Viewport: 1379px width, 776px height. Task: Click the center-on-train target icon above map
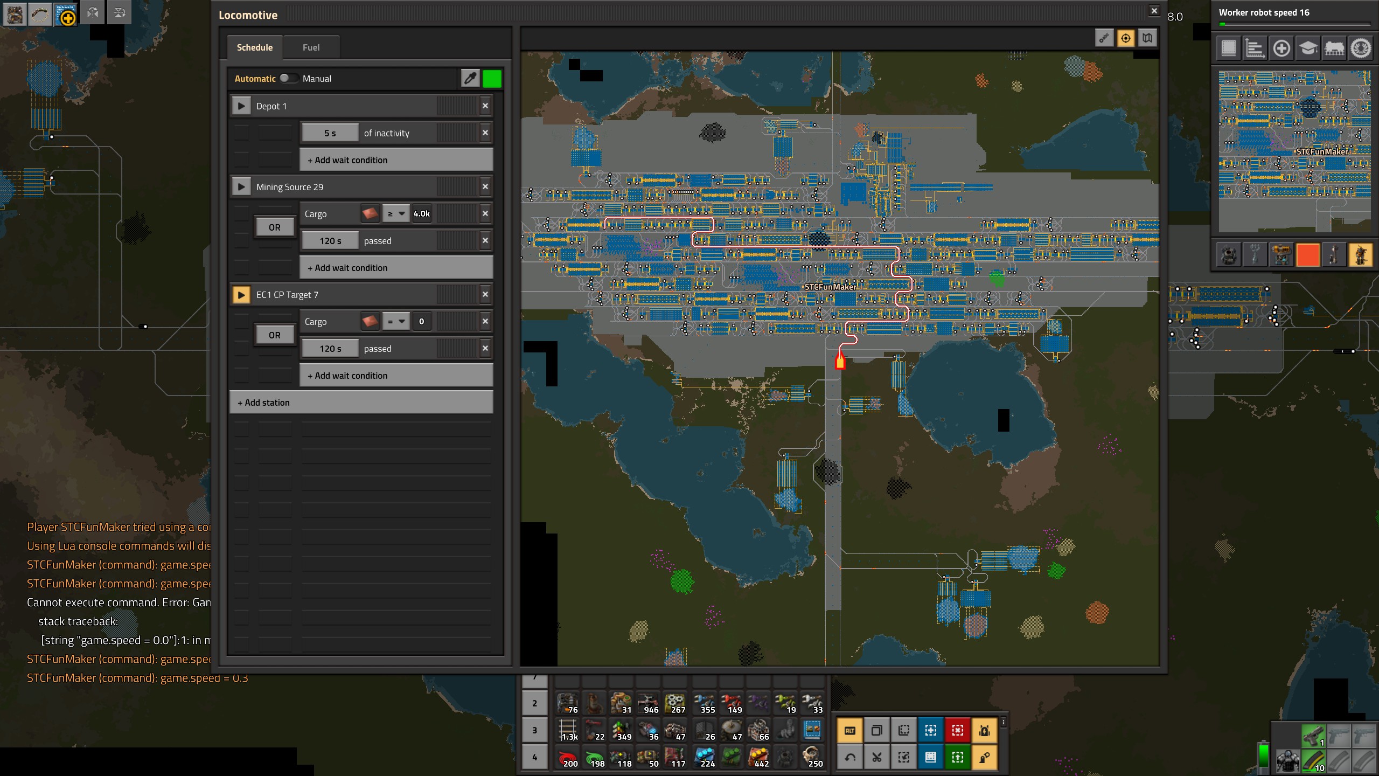click(1126, 38)
